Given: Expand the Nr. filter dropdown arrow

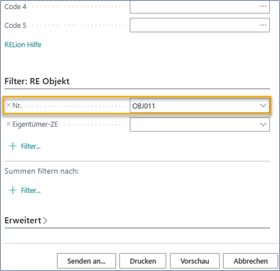Looking at the screenshot, I should coord(263,106).
